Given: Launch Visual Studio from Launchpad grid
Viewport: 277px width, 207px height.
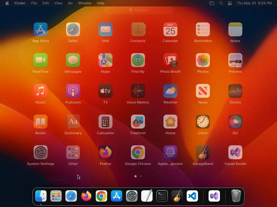Looking at the screenshot, I should 235,152.
